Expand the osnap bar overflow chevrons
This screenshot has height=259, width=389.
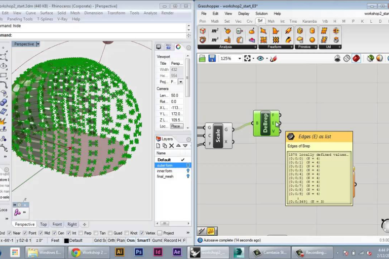(188, 233)
